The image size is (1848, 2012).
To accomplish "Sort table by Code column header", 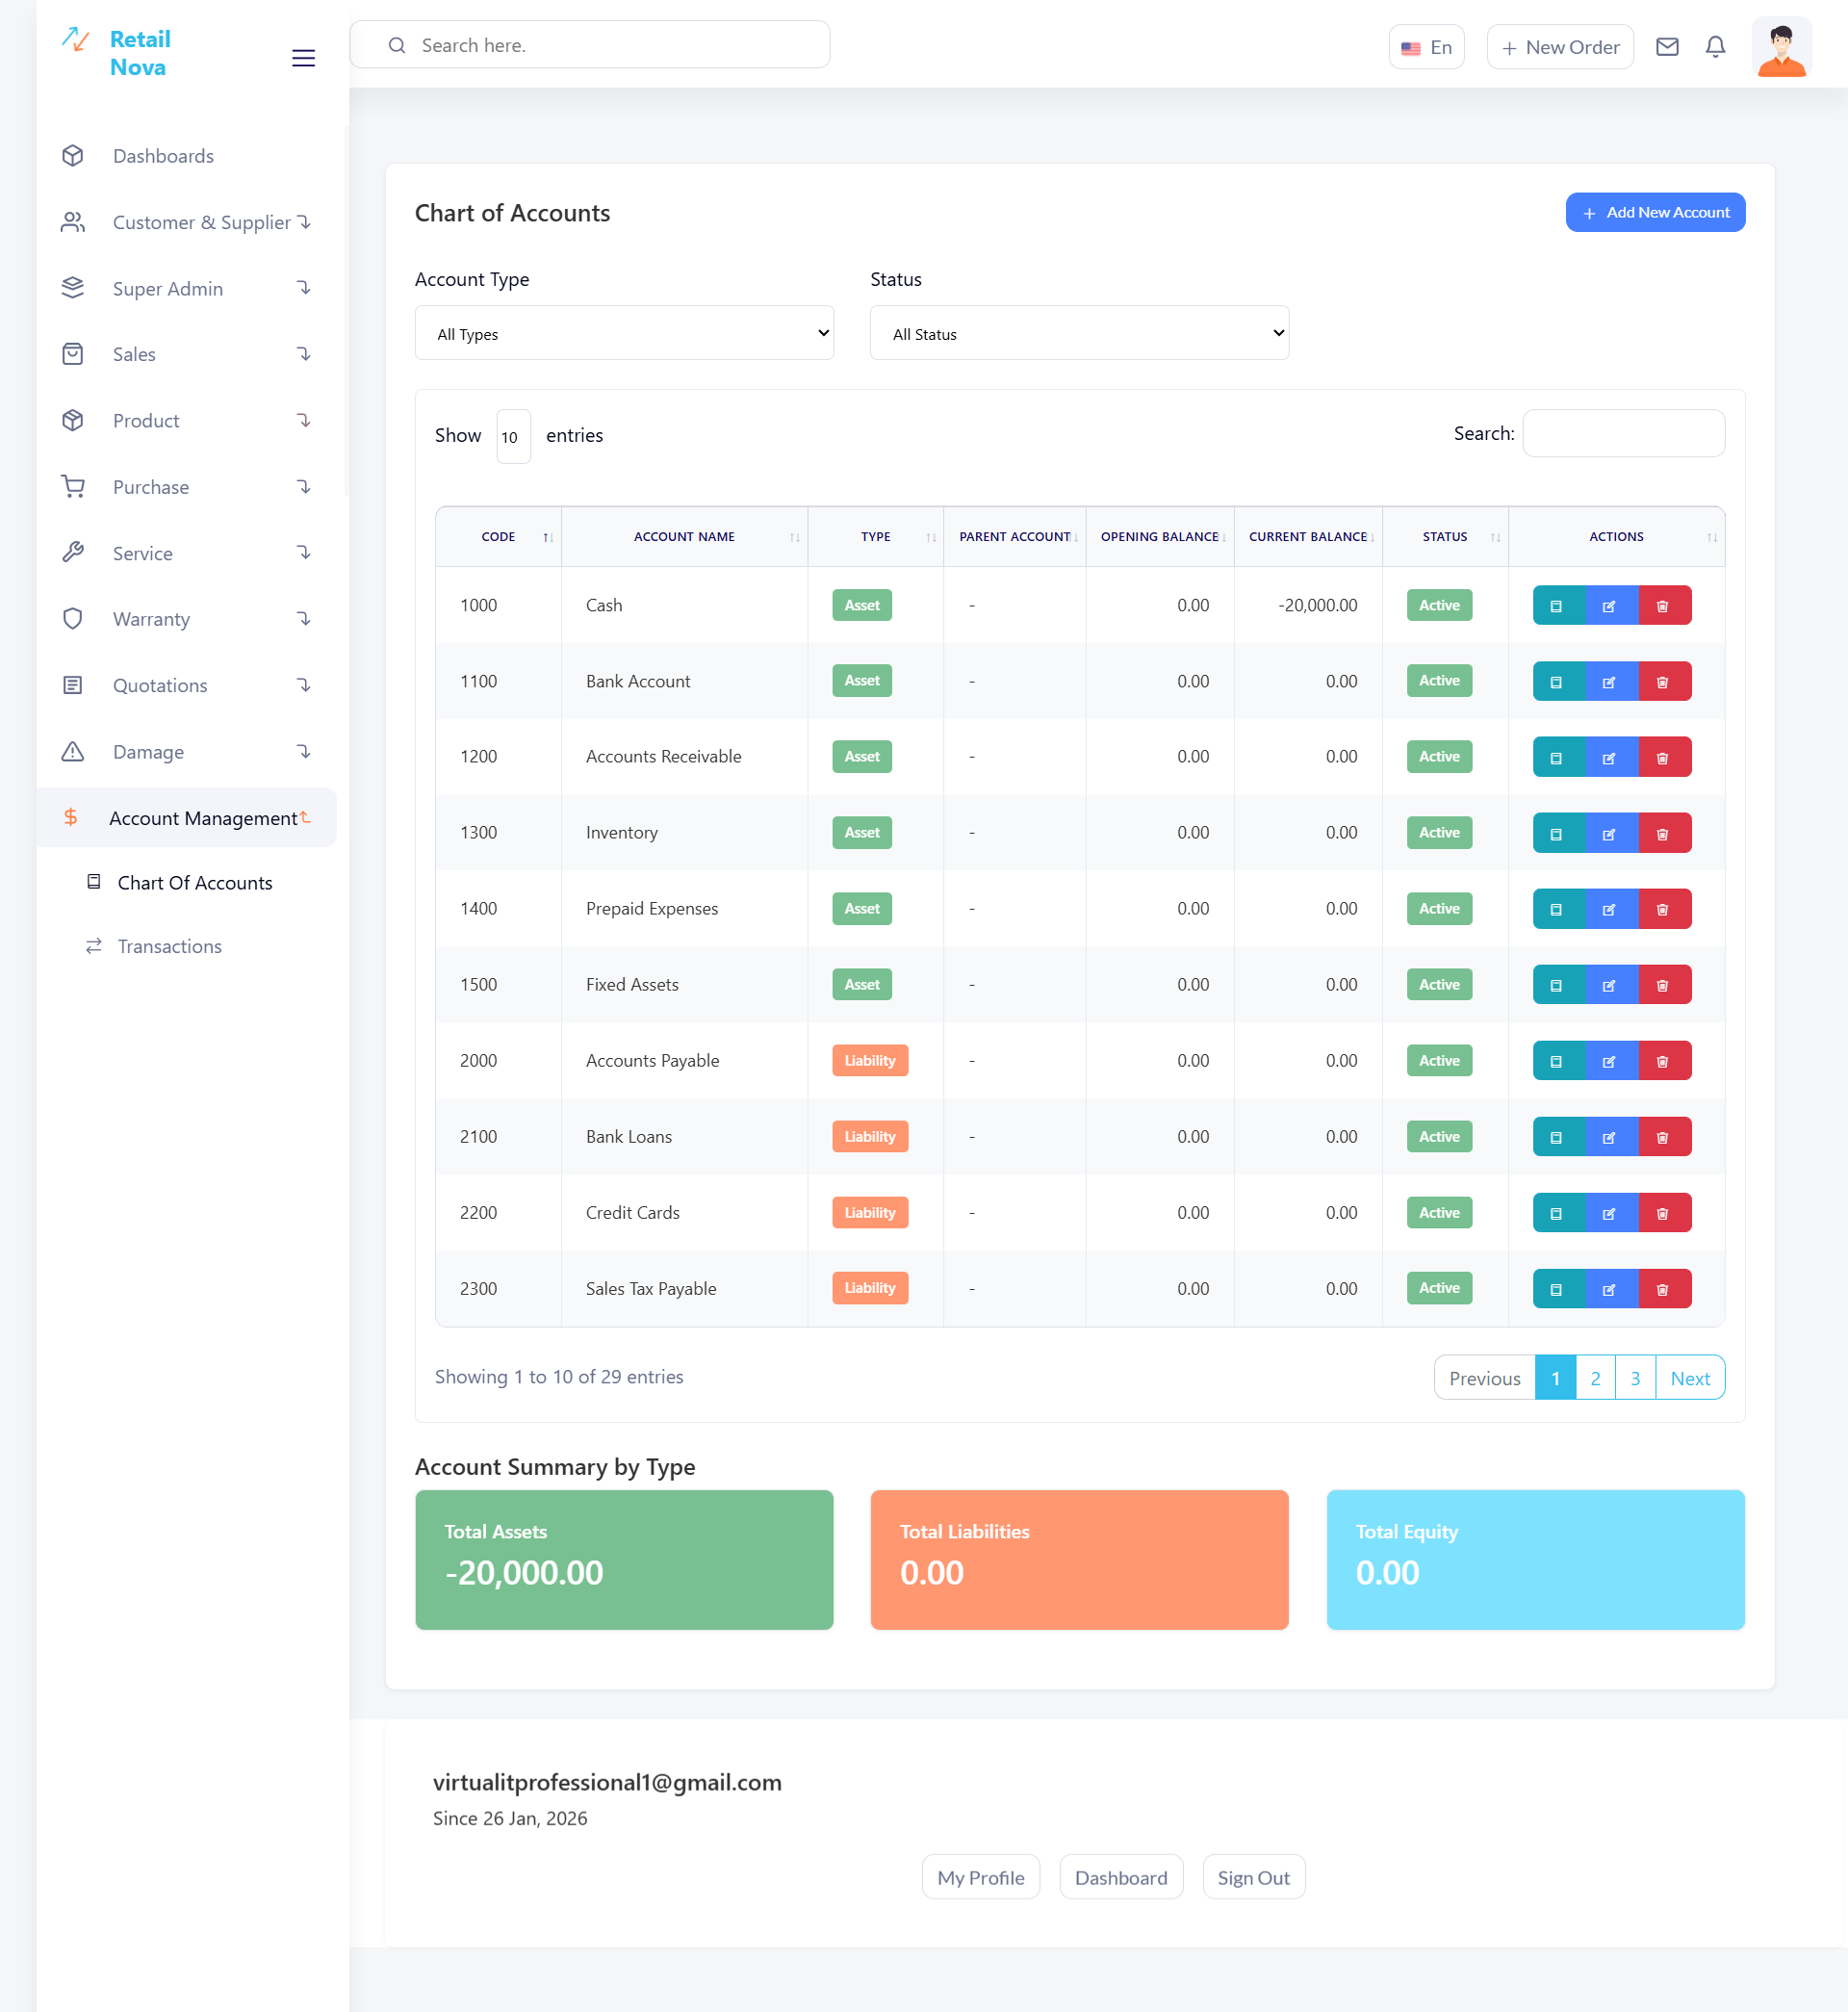I will tap(498, 537).
